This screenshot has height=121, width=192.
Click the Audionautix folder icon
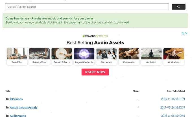pyautogui.click(x=7, y=116)
